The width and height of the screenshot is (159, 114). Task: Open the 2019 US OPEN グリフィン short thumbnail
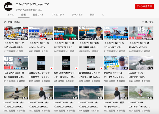coord(66,63)
